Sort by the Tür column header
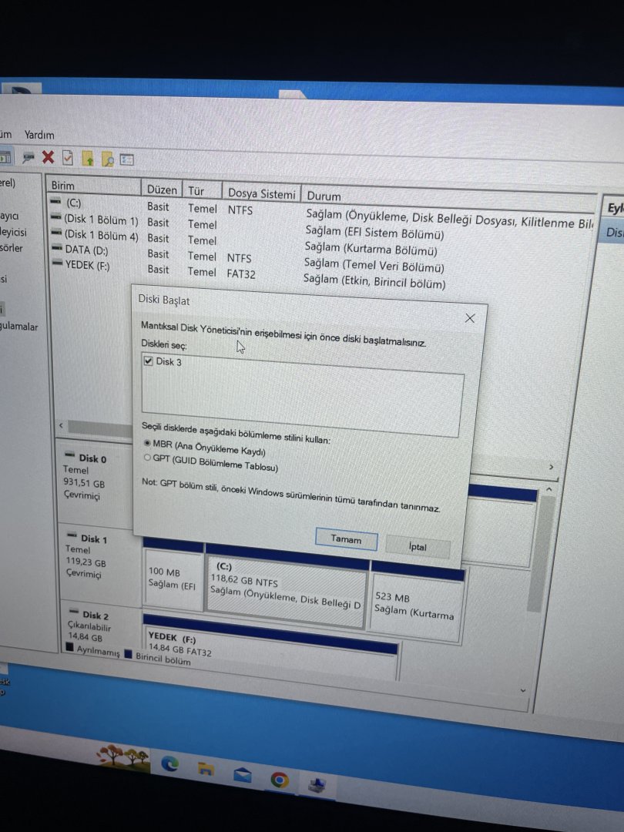 pyautogui.click(x=202, y=191)
